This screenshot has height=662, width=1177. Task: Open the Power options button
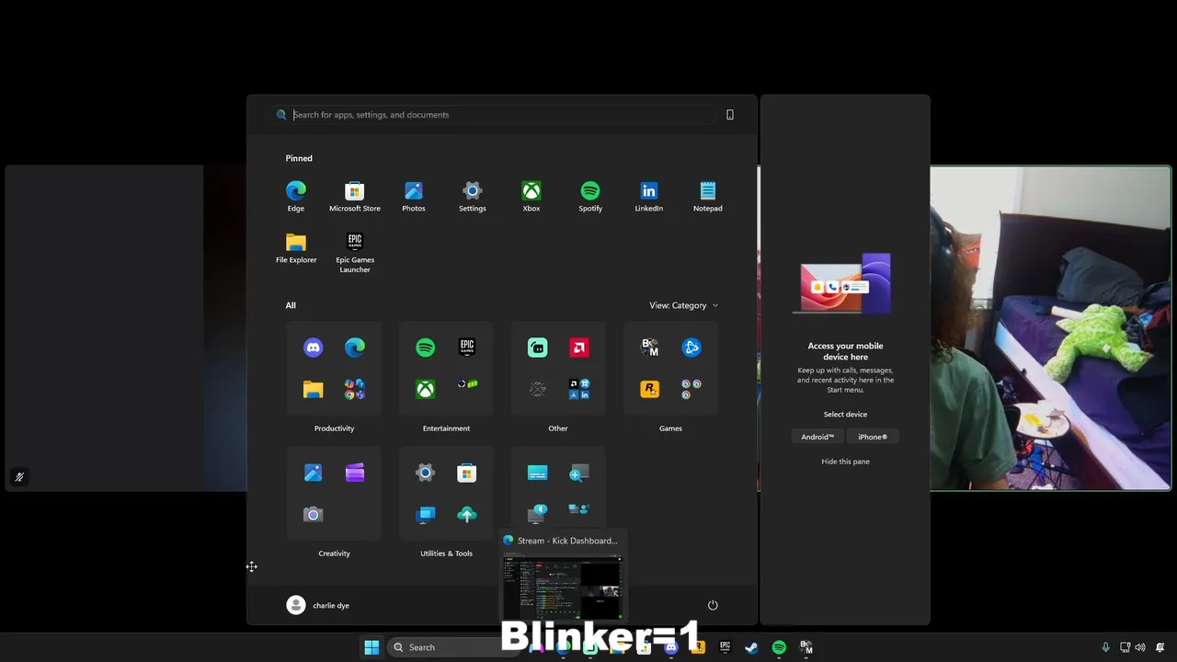pos(713,605)
